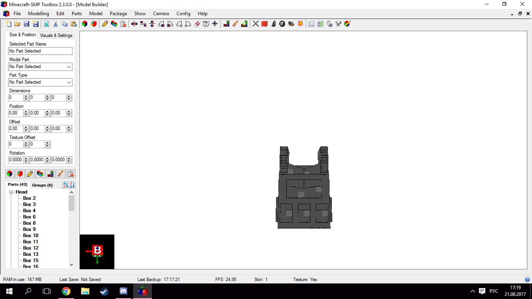Select Box 9 in parts tree
Screen dimensions: 532x299
pos(29,229)
